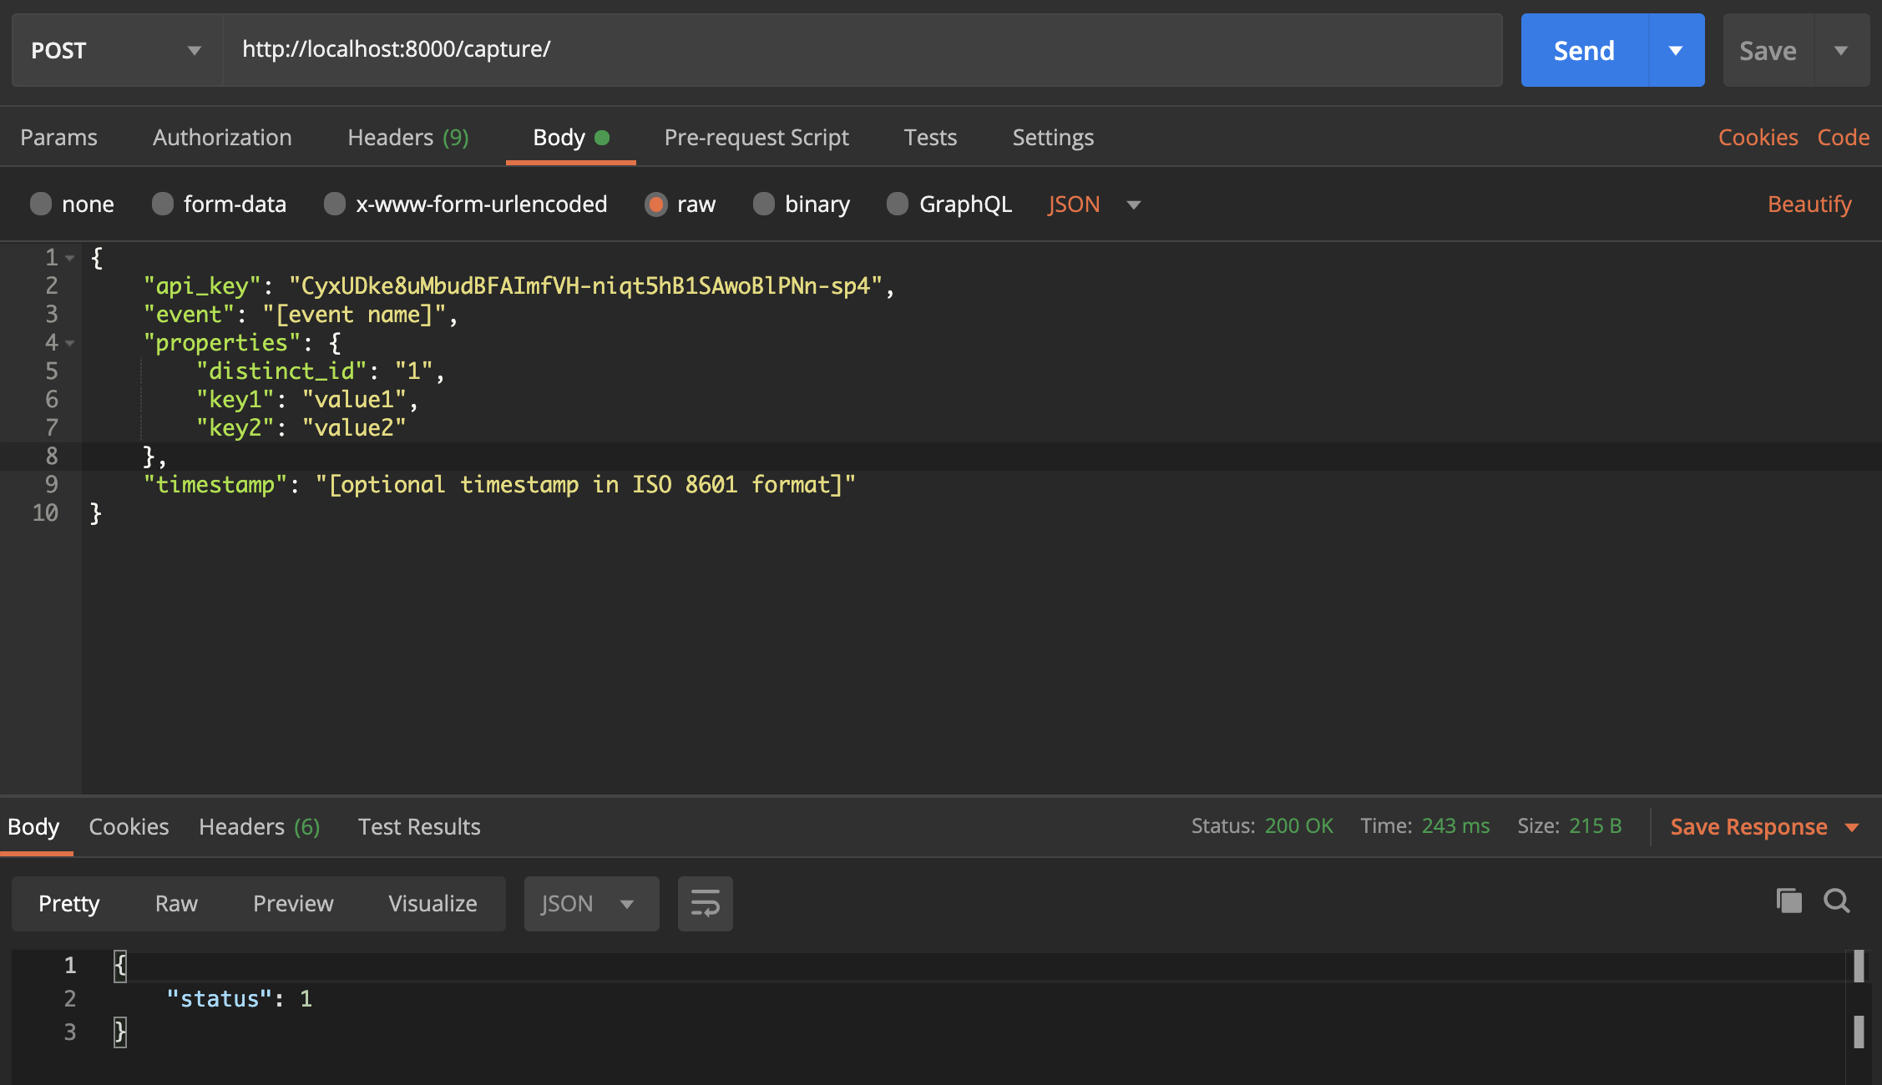This screenshot has height=1085, width=1882.
Task: Click the Beautify link
Action: (1809, 204)
